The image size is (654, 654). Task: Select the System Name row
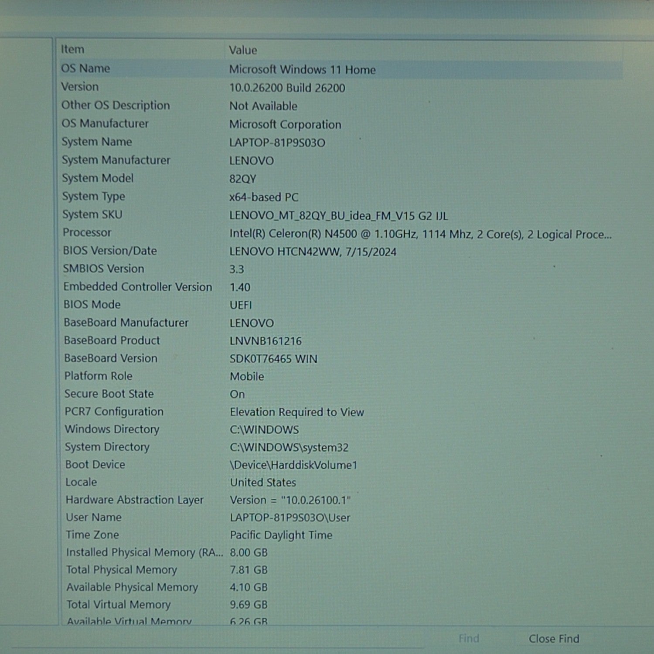[340, 142]
